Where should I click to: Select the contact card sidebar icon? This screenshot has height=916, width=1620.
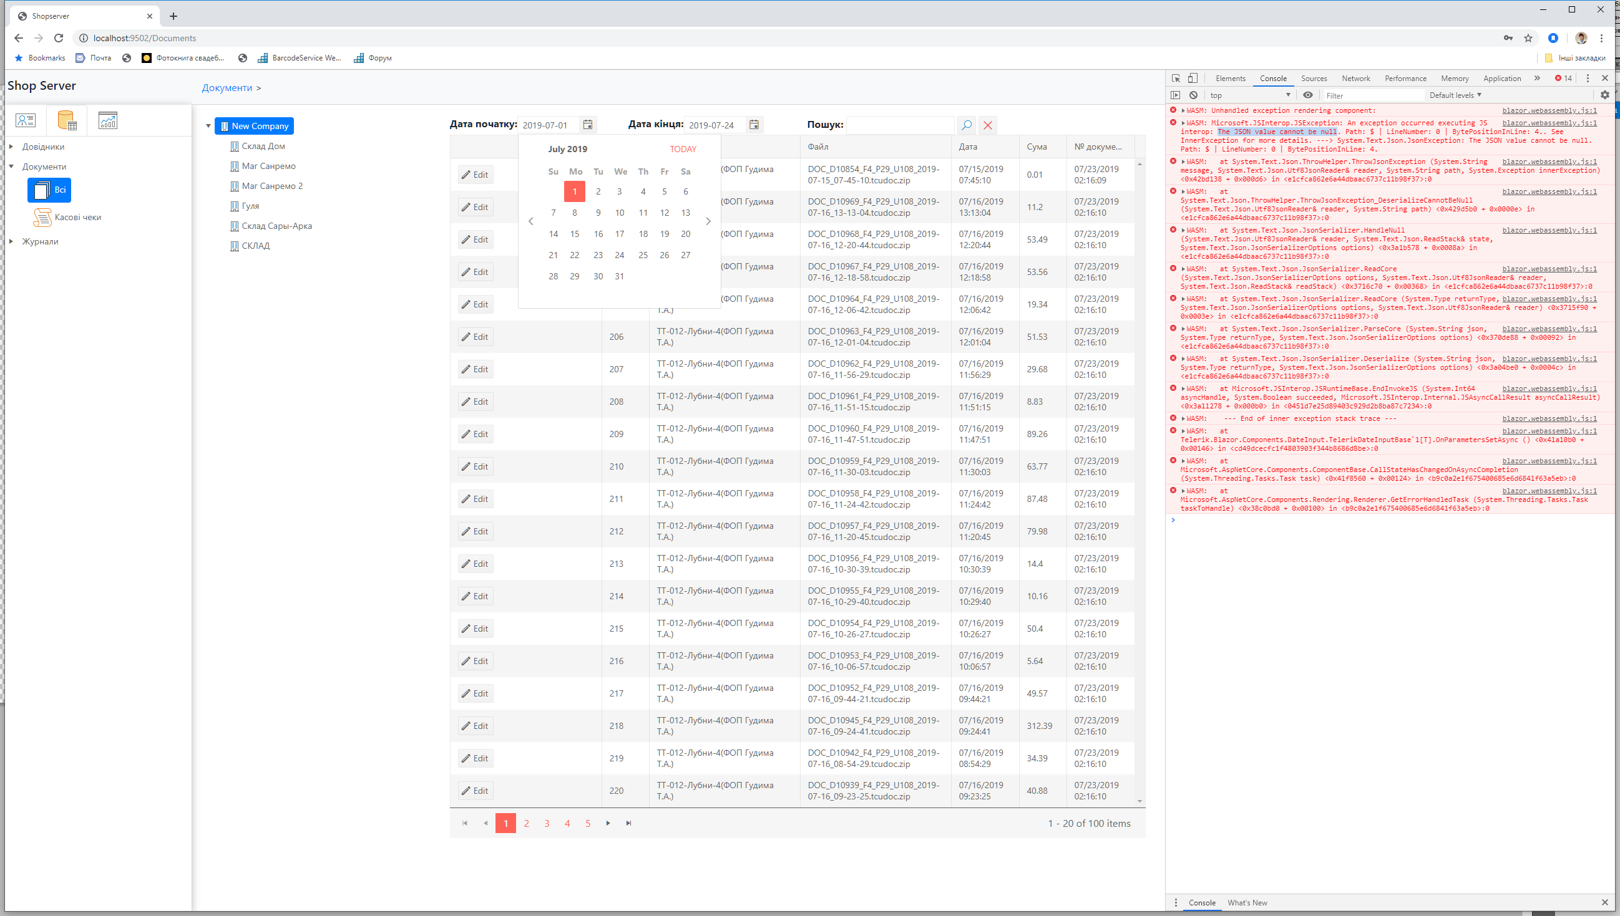(26, 120)
